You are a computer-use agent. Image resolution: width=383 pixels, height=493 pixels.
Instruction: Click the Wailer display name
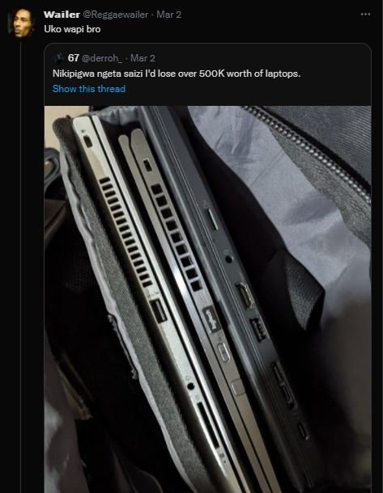pos(62,15)
